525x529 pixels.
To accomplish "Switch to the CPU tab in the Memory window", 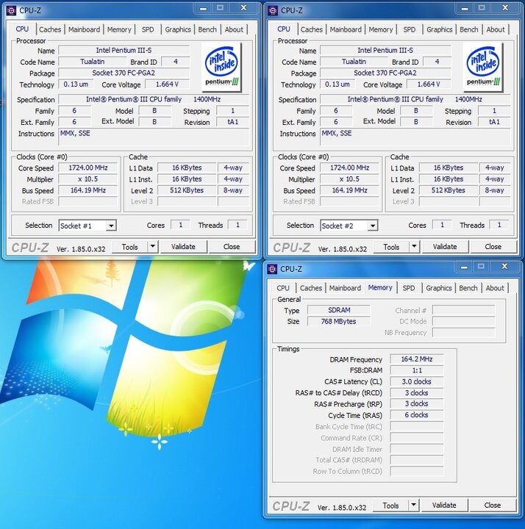I will click(283, 288).
